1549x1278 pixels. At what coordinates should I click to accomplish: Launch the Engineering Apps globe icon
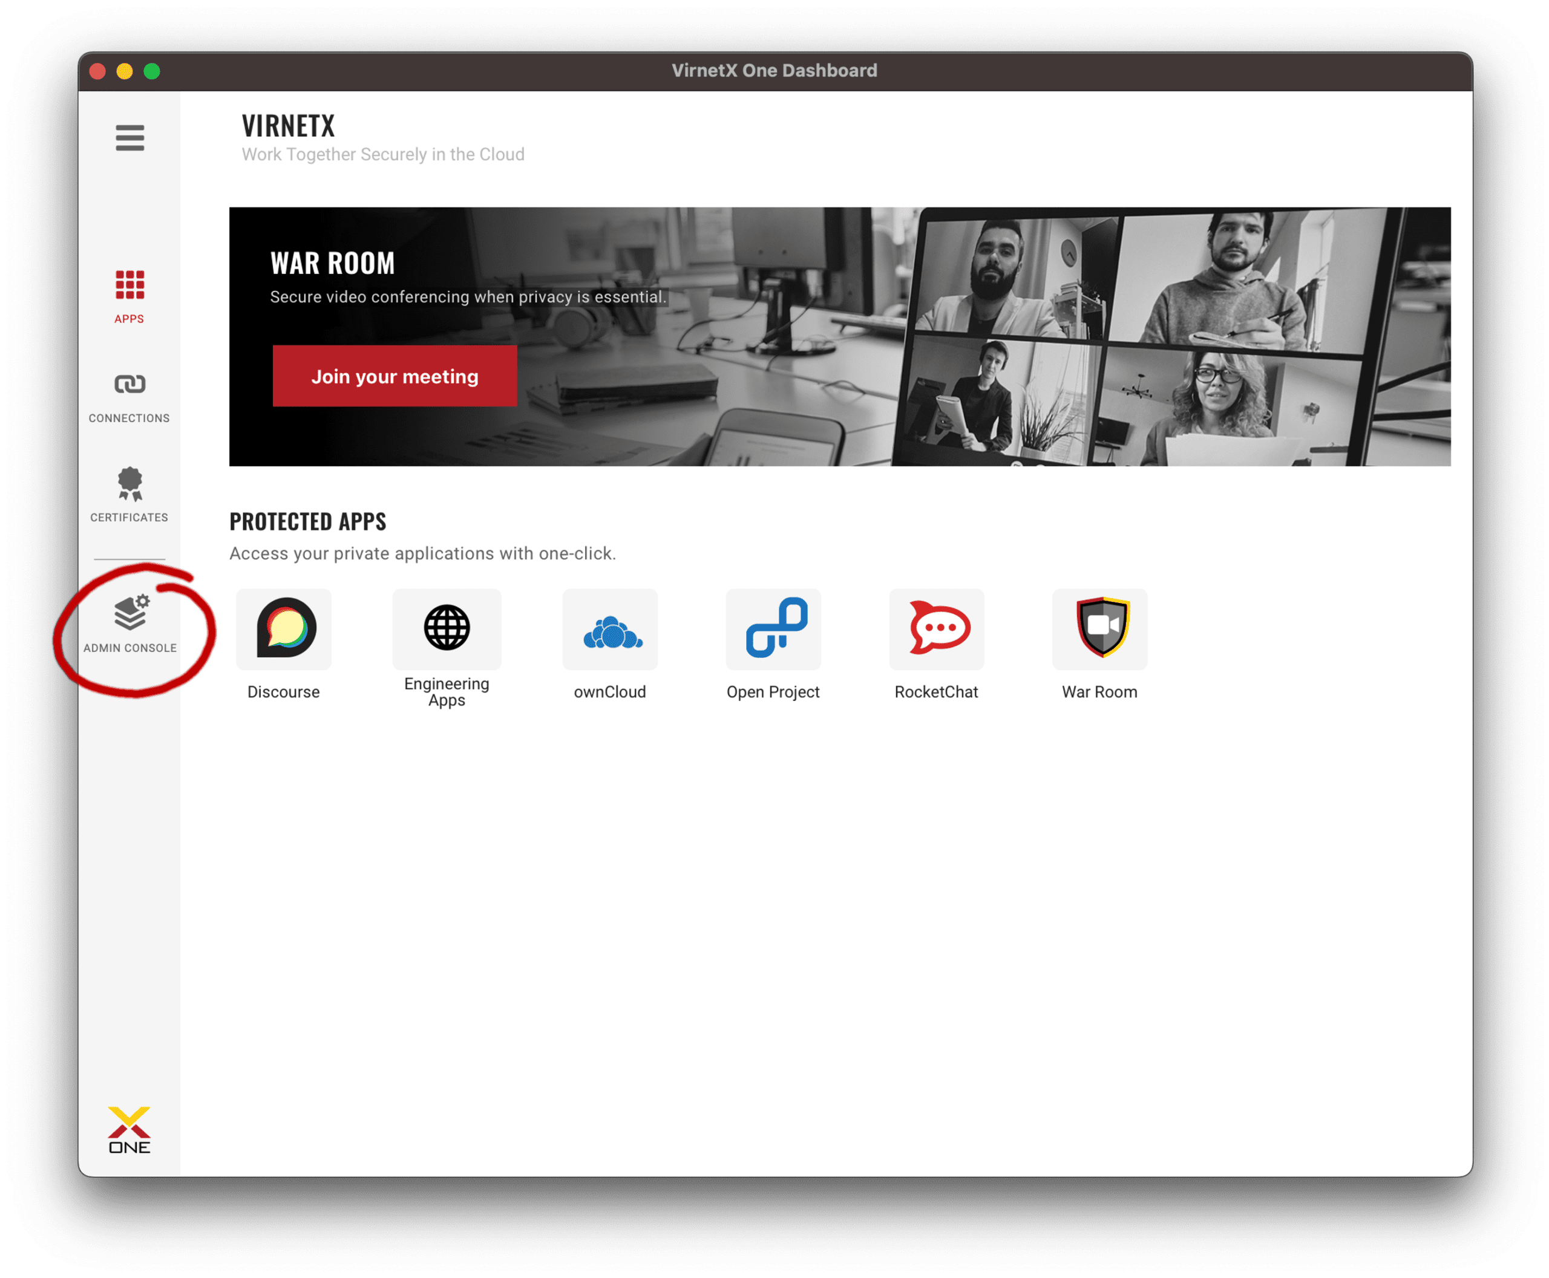pyautogui.click(x=447, y=630)
